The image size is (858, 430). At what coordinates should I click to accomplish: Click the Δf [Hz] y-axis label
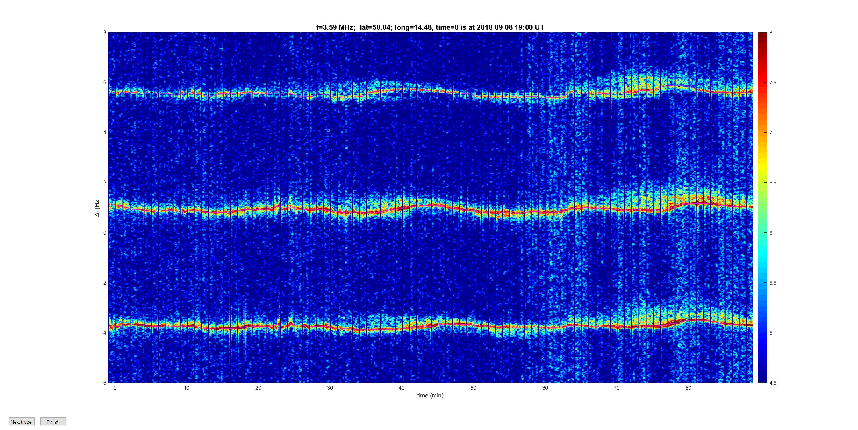97,208
